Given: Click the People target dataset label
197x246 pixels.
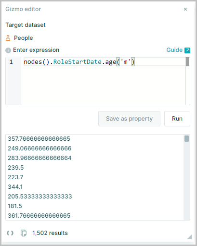Looking at the screenshot, I should pos(23,38).
